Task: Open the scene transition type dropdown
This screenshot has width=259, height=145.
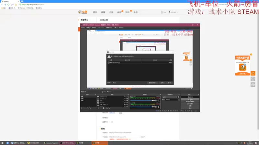Action: (x=170, y=97)
